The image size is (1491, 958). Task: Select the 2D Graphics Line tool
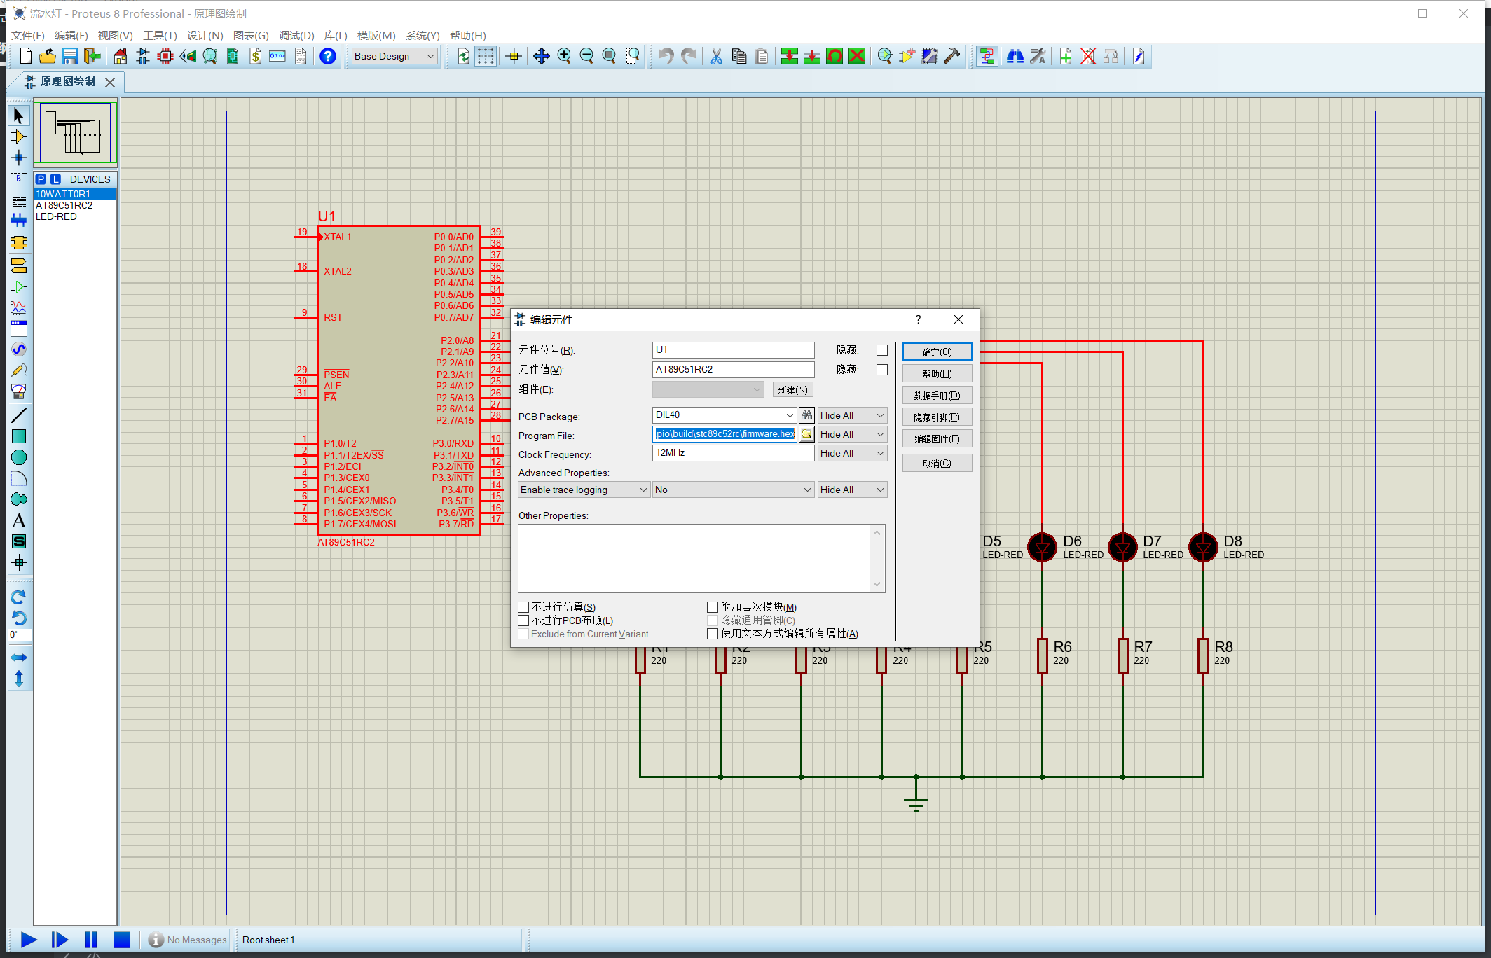19,415
